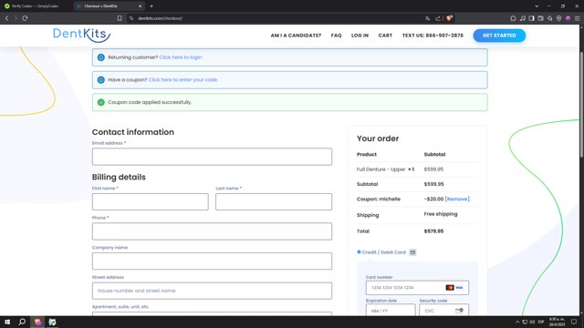
Task: Open a new browser tab
Action: [151, 6]
